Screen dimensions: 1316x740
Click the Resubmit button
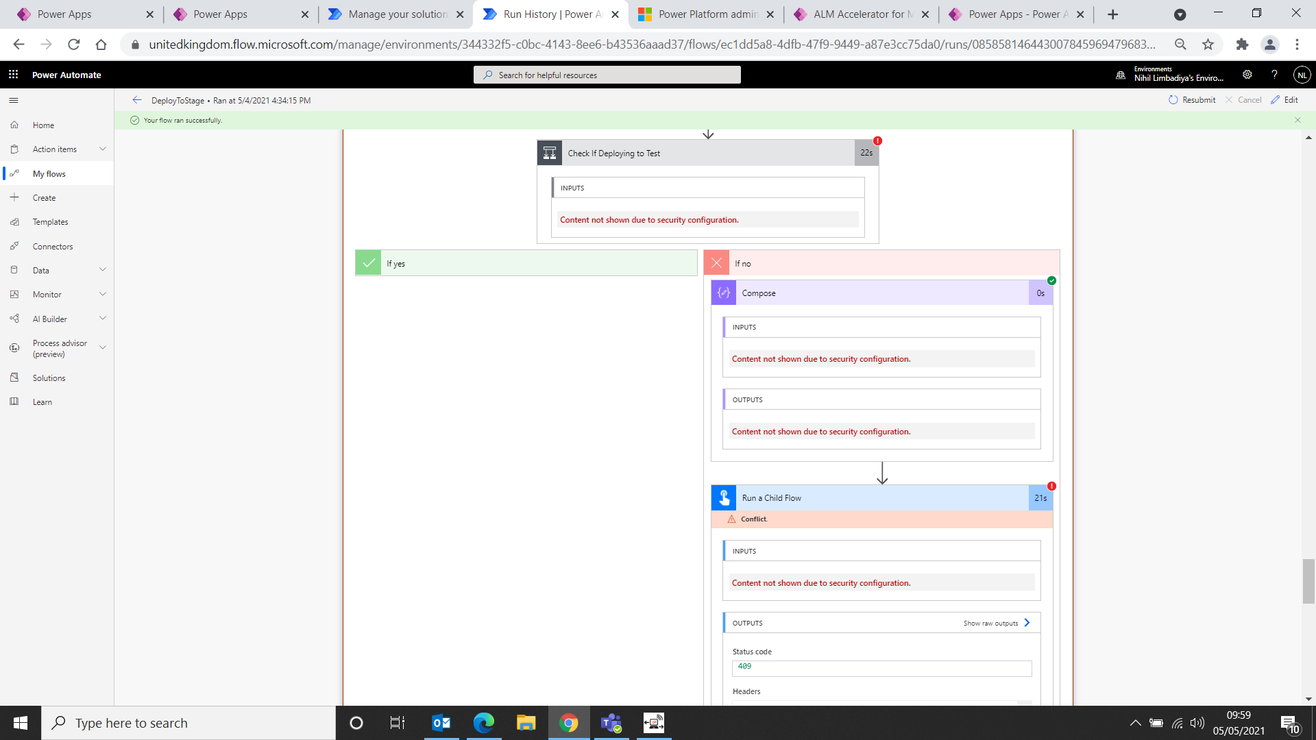pos(1192,100)
